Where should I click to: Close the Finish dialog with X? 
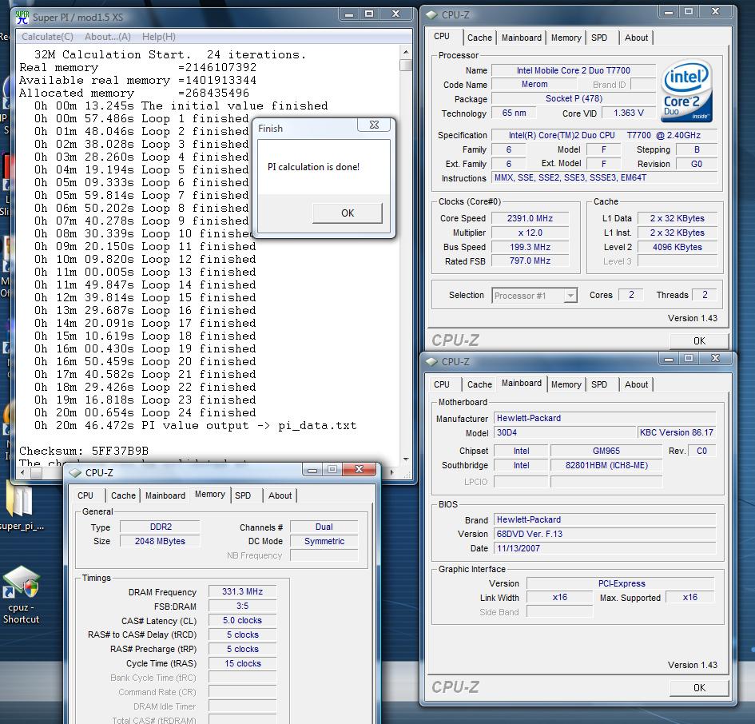374,125
